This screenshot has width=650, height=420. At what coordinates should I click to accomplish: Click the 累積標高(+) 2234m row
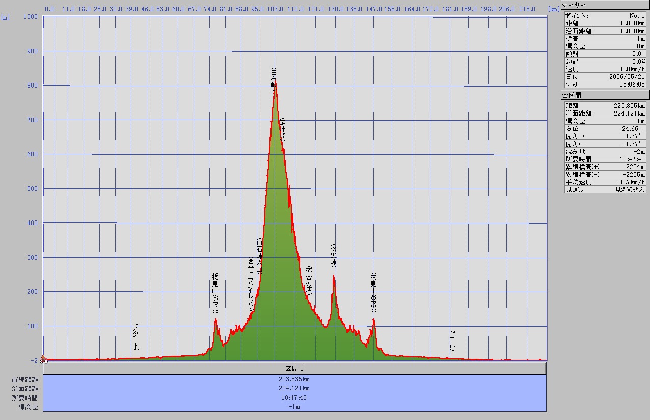605,166
